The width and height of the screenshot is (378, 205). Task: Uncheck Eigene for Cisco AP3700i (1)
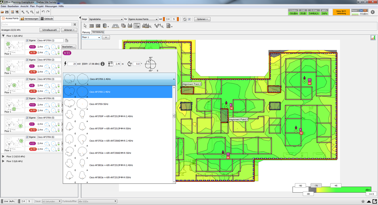point(27,40)
